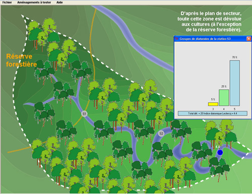Click the 5 % bar value label
The image size is (252, 194).
tap(213, 99)
